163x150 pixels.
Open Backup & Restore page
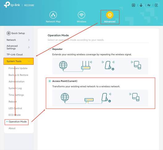click(x=19, y=75)
